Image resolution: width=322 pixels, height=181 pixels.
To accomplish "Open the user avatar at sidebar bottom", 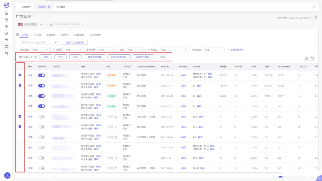I will coord(7,175).
